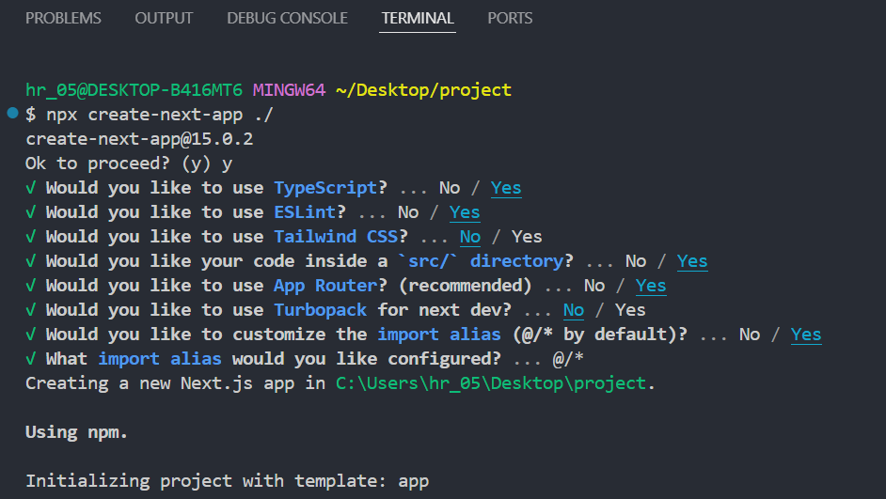Click 'Creating a new Next.js app in' text
886x499 pixels.
tap(176, 383)
